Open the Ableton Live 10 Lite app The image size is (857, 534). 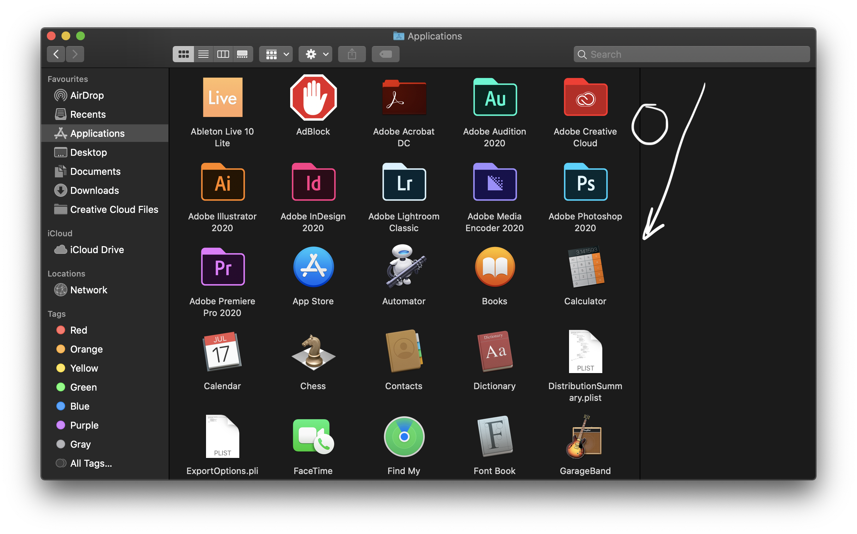click(222, 98)
